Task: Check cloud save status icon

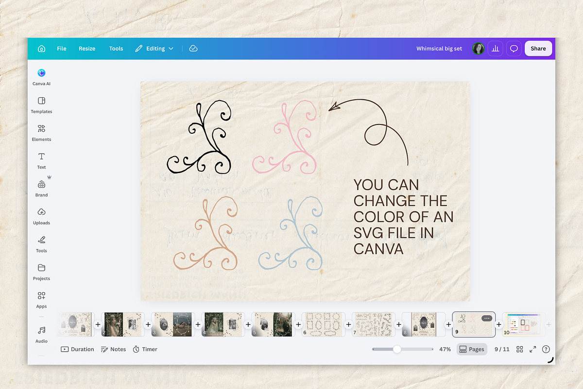Action: pos(193,49)
